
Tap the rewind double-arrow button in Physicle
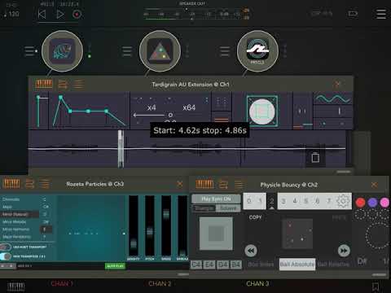[x=251, y=251]
